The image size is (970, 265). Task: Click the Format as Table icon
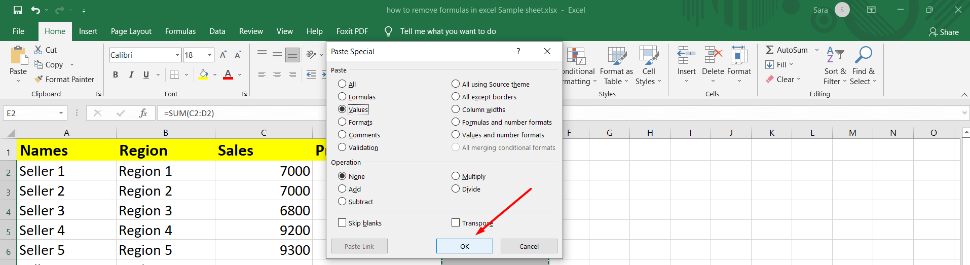pyautogui.click(x=616, y=55)
